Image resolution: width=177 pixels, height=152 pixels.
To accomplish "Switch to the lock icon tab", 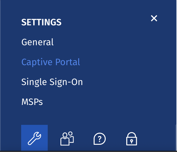I will pyautogui.click(x=131, y=139).
